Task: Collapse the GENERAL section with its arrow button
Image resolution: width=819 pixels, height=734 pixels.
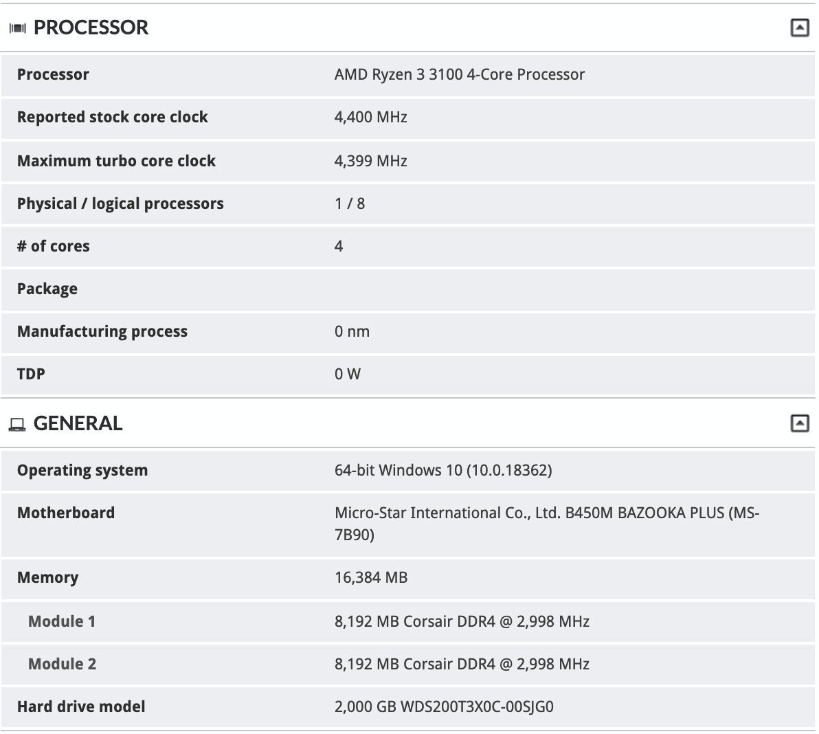Action: pyautogui.click(x=799, y=423)
